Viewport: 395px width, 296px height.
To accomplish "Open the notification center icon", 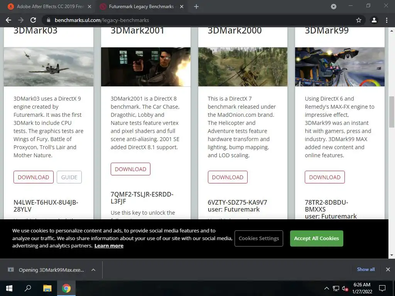I will coord(382,288).
